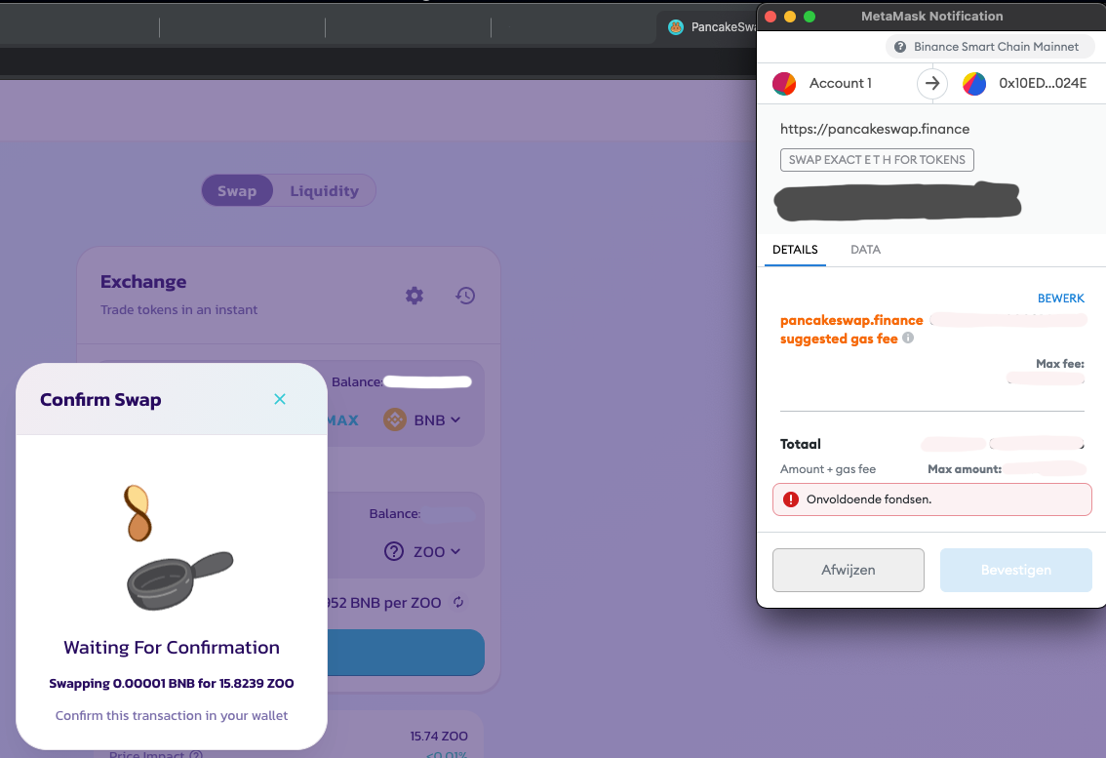Open recent transactions history icon
Image resolution: width=1106 pixels, height=758 pixels.
(465, 296)
